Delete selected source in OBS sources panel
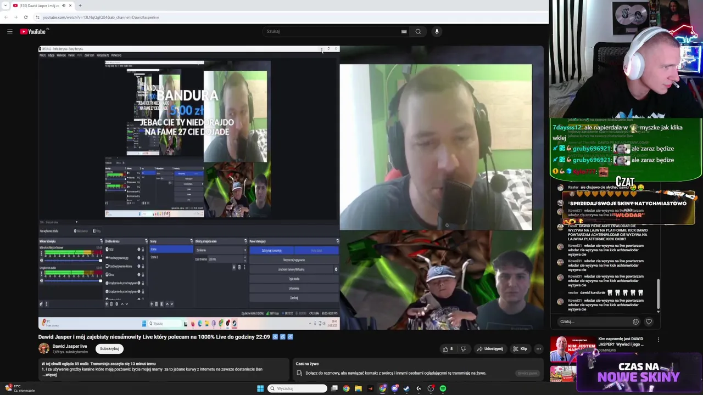This screenshot has height=395, width=703. pos(111,304)
